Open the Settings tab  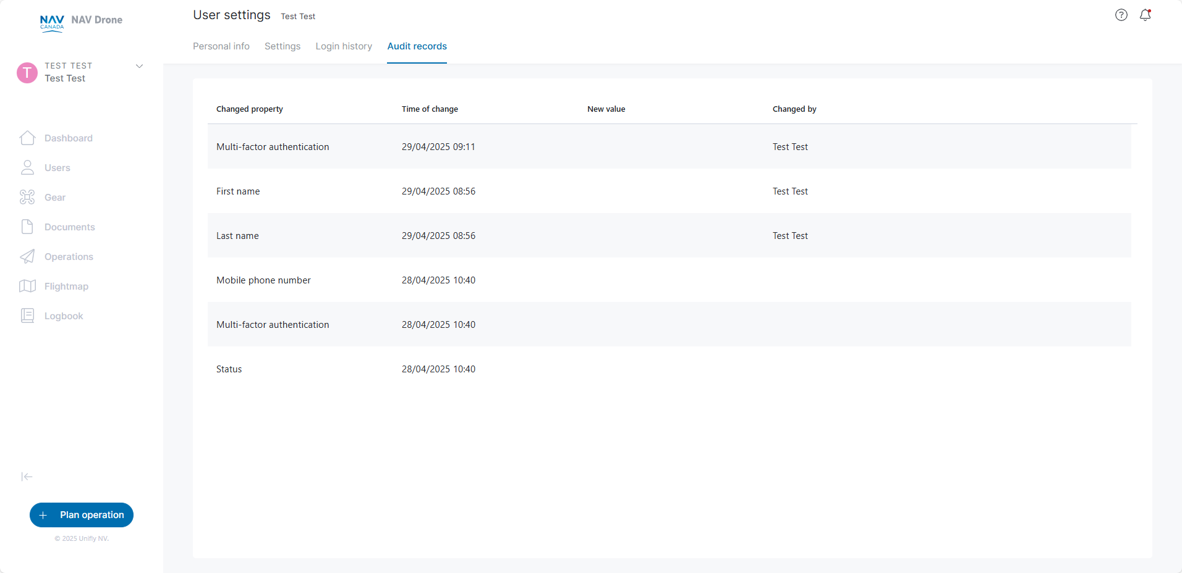click(283, 46)
